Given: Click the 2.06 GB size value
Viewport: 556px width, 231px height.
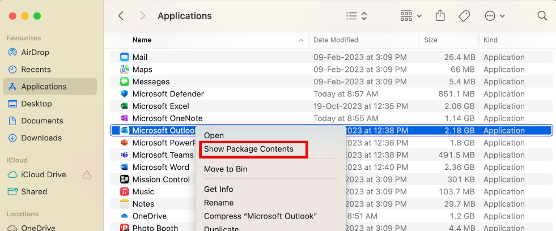Looking at the screenshot, I should click(460, 106).
